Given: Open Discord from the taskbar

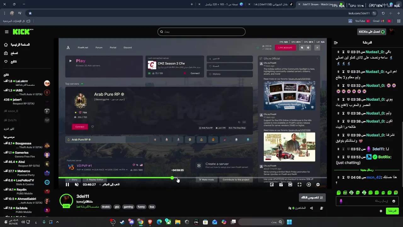Looking at the screenshot, I should [131, 222].
